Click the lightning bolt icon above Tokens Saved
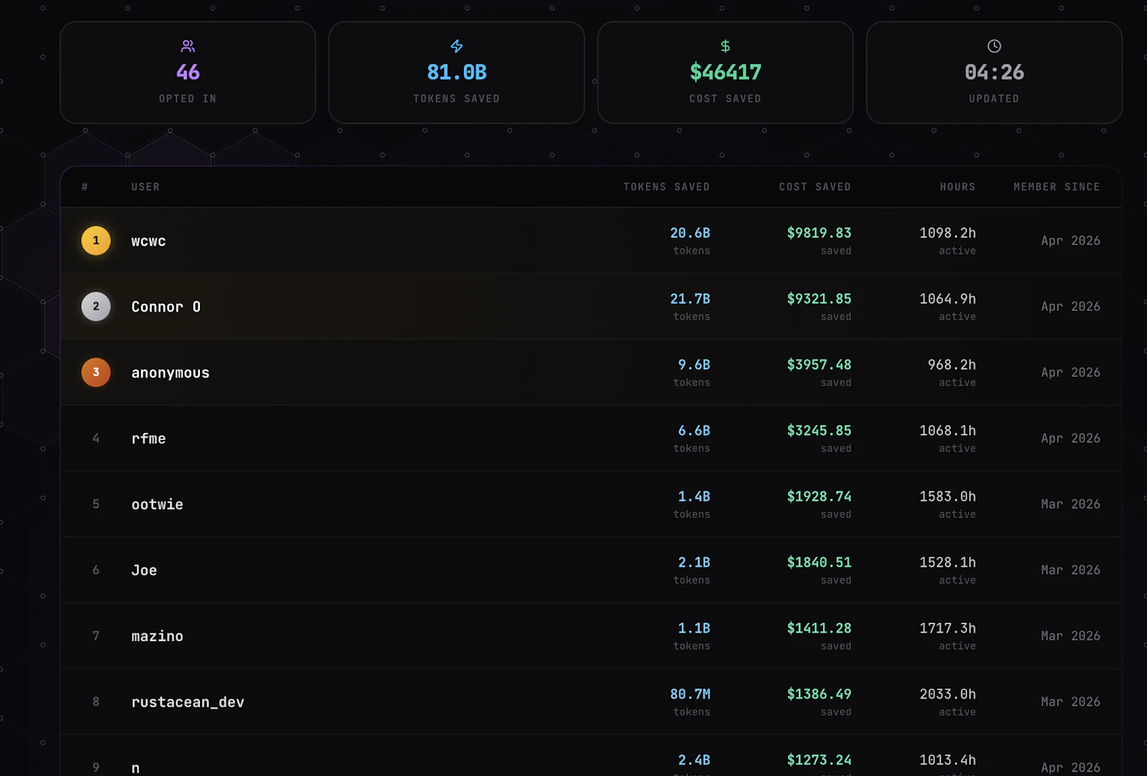The image size is (1147, 776). [457, 46]
